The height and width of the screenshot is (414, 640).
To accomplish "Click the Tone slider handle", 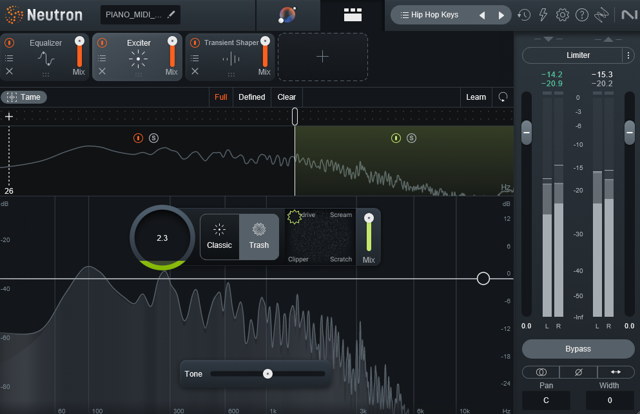I will click(x=267, y=373).
